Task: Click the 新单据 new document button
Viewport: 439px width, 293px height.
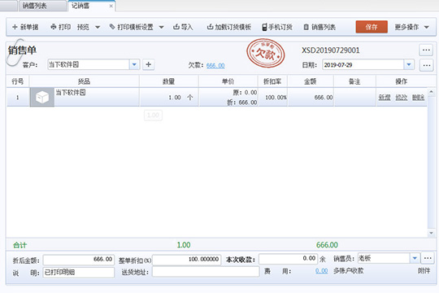Action: tap(25, 27)
